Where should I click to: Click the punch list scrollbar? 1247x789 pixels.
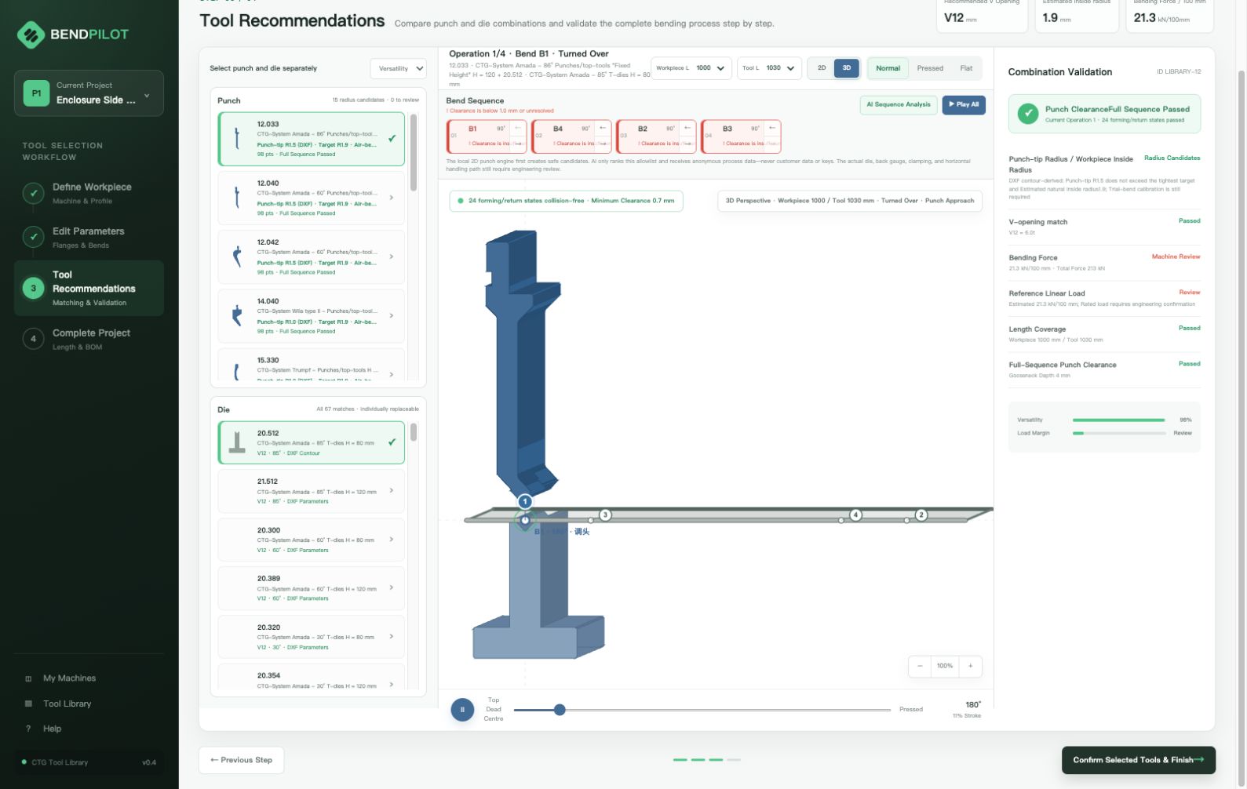(x=414, y=154)
